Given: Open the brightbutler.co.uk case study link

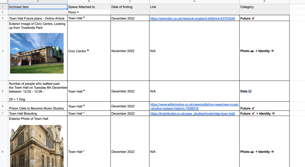Looking at the screenshot, I should click(x=192, y=114).
